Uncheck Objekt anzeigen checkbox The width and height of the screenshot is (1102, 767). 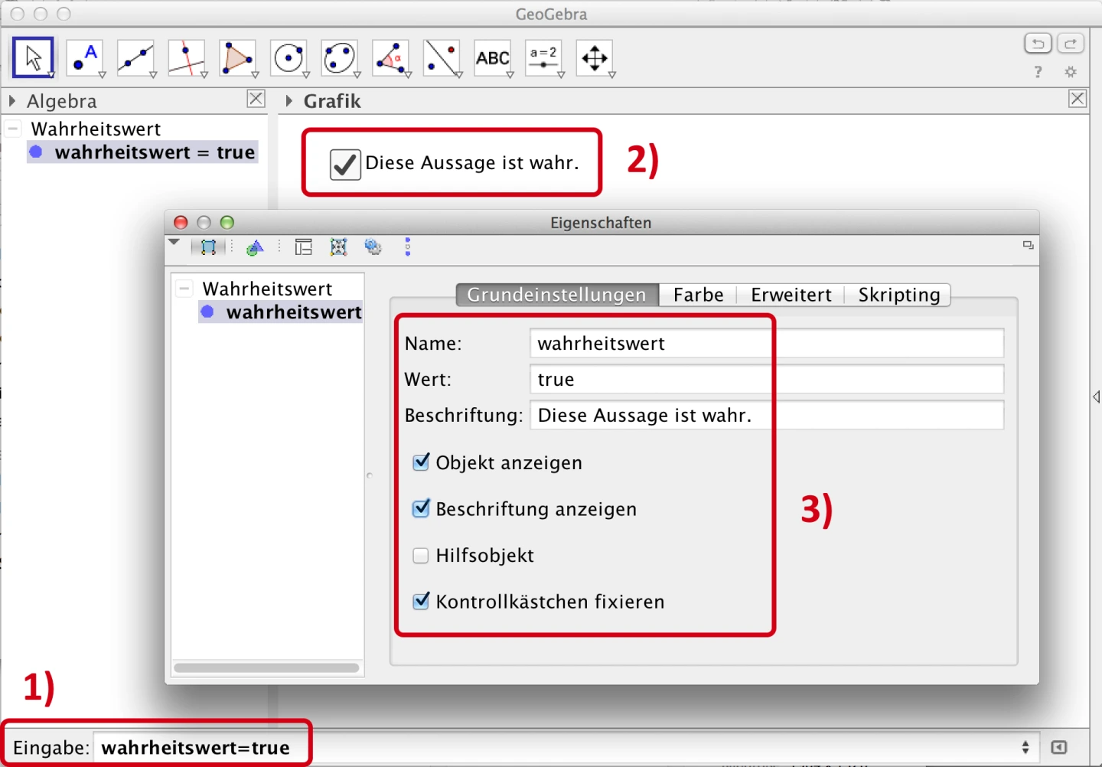421,462
